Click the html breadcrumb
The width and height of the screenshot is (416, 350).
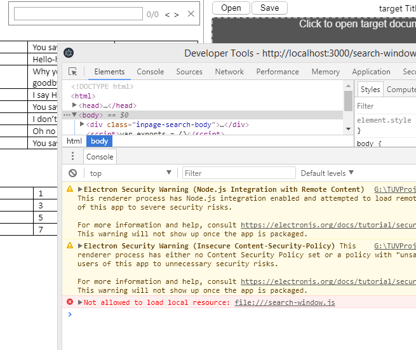point(74,141)
